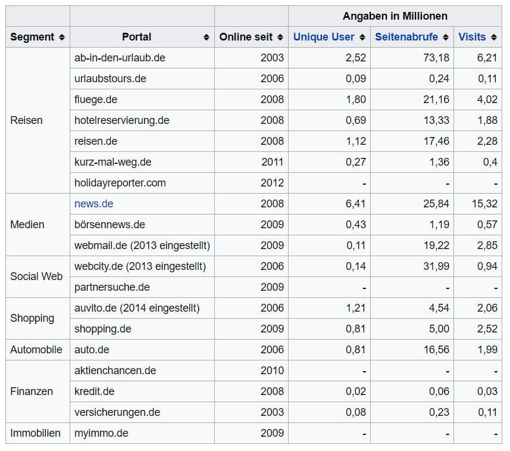
Task: Click the Seitenabrufe sort arrows icon
Action: click(x=445, y=37)
